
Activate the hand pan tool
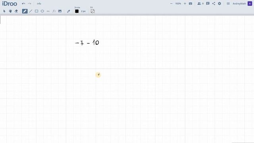coord(10,11)
